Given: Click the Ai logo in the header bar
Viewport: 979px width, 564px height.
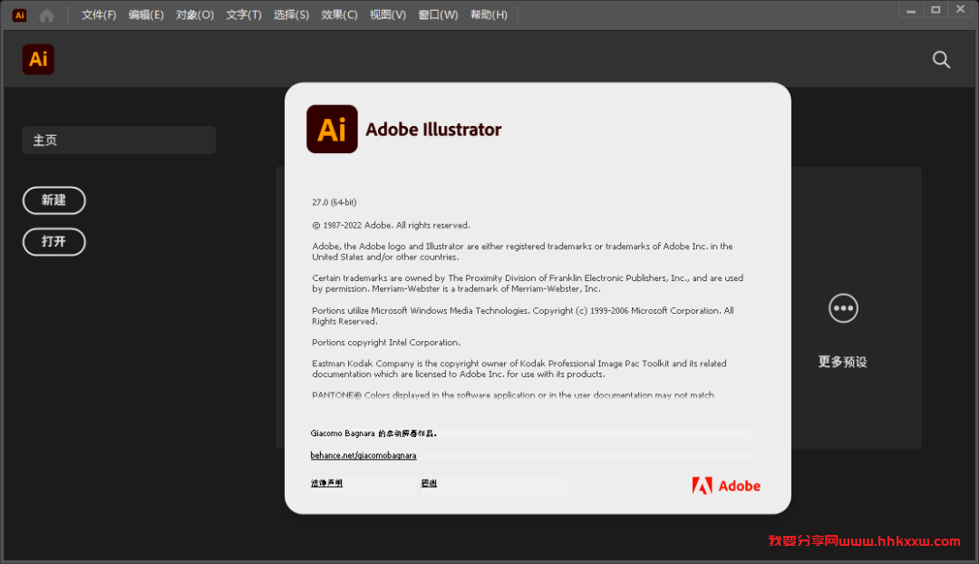Looking at the screenshot, I should click(x=38, y=59).
